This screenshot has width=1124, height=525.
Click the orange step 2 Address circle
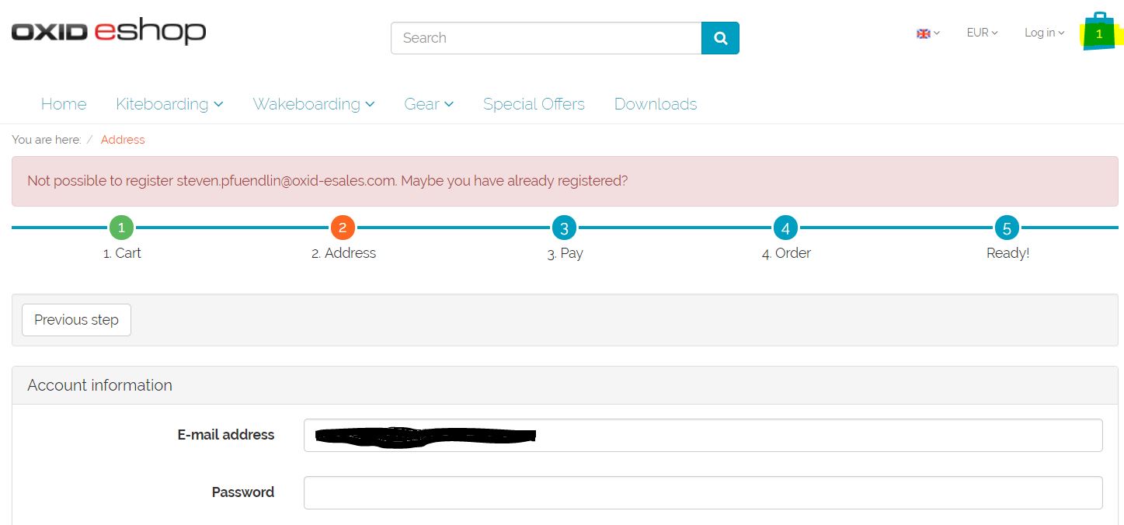click(343, 228)
